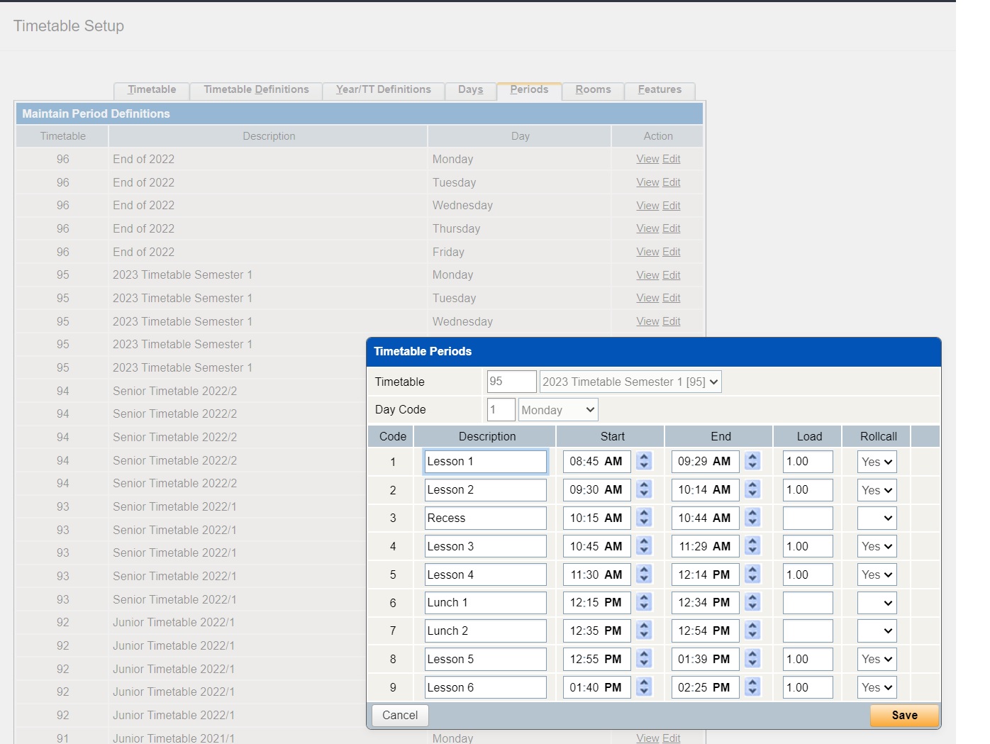Open the Rollcall dropdown for Lesson 3
This screenshot has width=990, height=744.
(877, 546)
